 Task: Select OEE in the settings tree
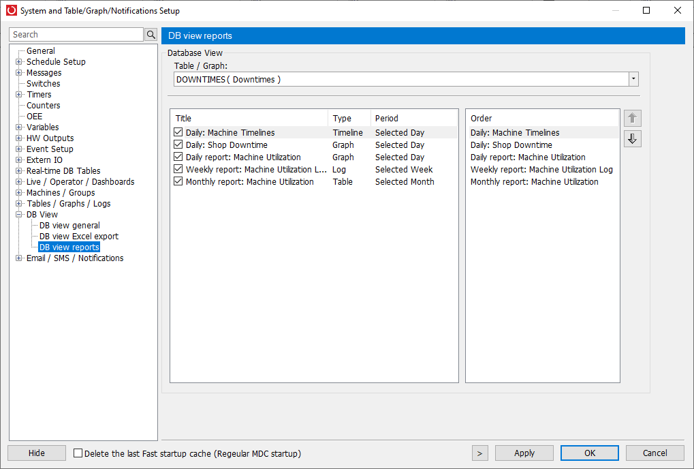[x=35, y=117]
